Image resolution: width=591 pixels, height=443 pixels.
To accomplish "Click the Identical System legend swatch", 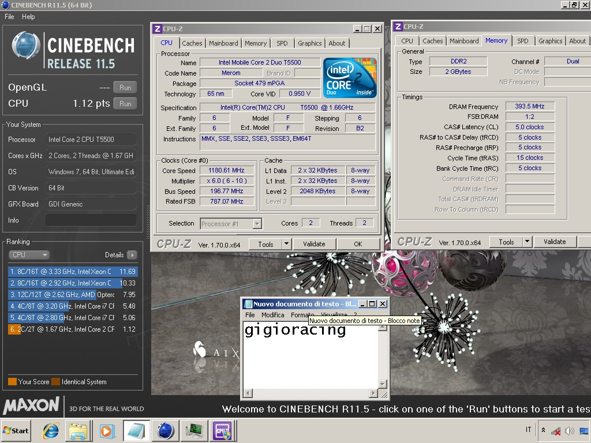I will 56,382.
